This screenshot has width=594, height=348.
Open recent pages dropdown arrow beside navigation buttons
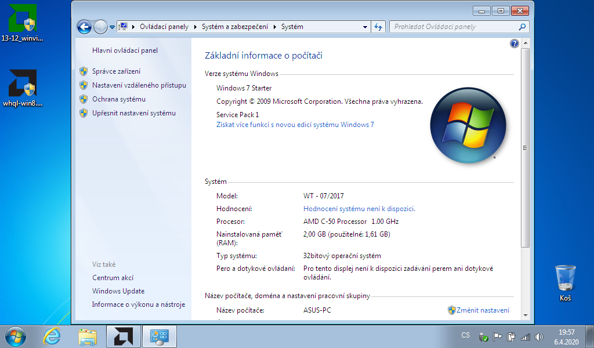(112, 27)
